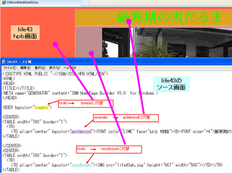Image resolution: width=232 pixels, height=173 pixels.
Task: Click the browser tab showing life43.htm path
Action: (20, 3)
